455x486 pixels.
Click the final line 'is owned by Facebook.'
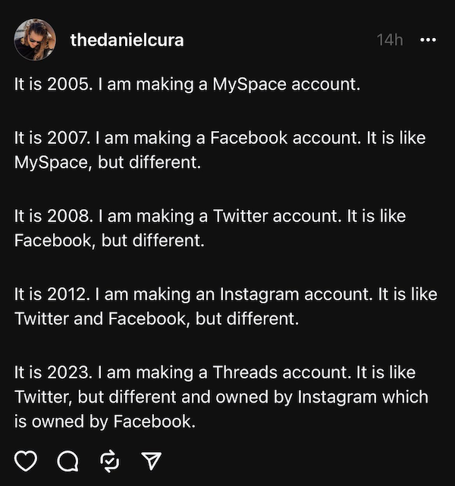point(105,422)
